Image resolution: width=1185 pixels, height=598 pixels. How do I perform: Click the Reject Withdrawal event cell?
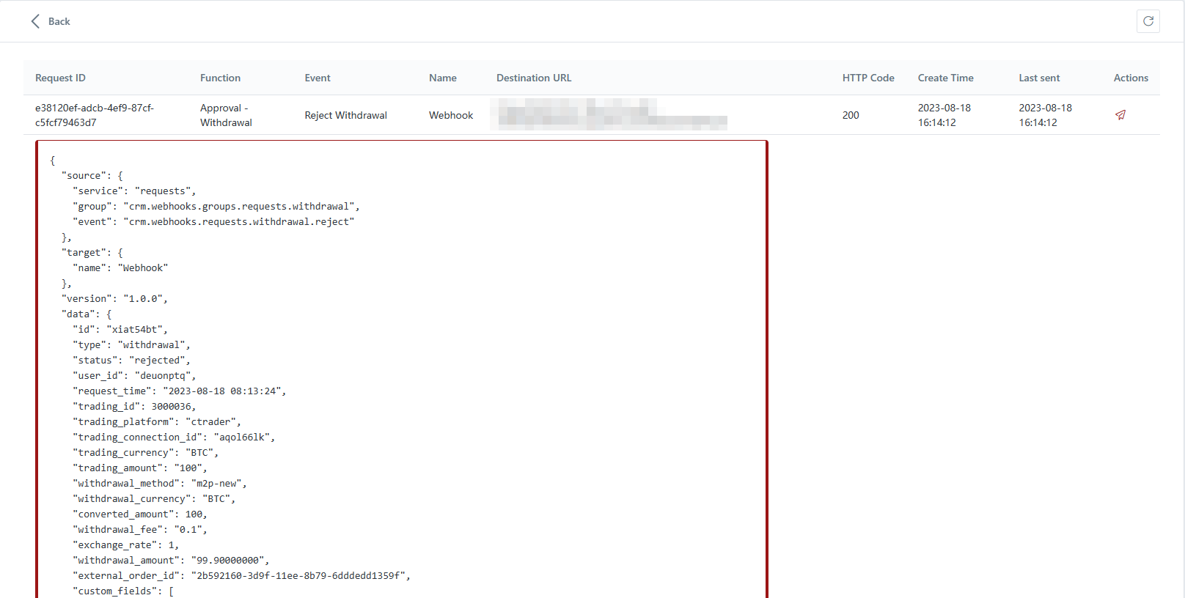(x=345, y=115)
